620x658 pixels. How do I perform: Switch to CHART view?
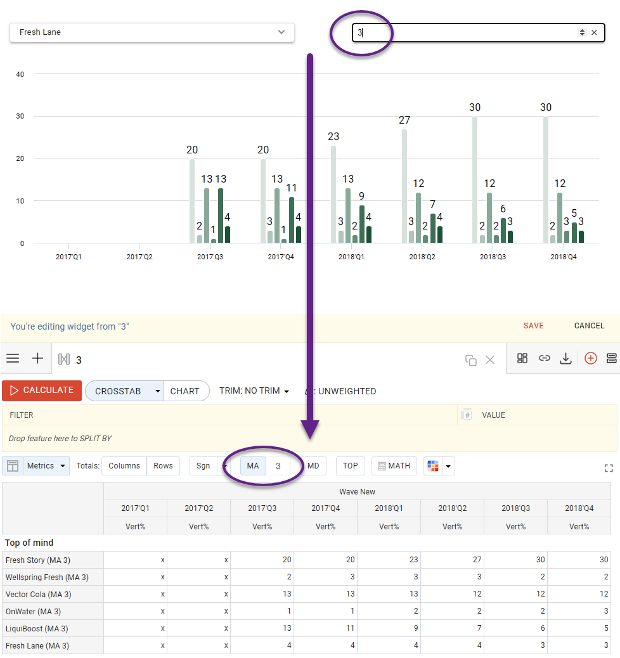click(x=185, y=391)
